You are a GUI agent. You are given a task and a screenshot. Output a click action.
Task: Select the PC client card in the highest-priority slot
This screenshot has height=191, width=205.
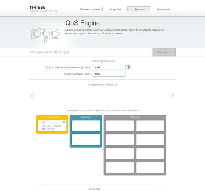pyautogui.click(x=52, y=126)
